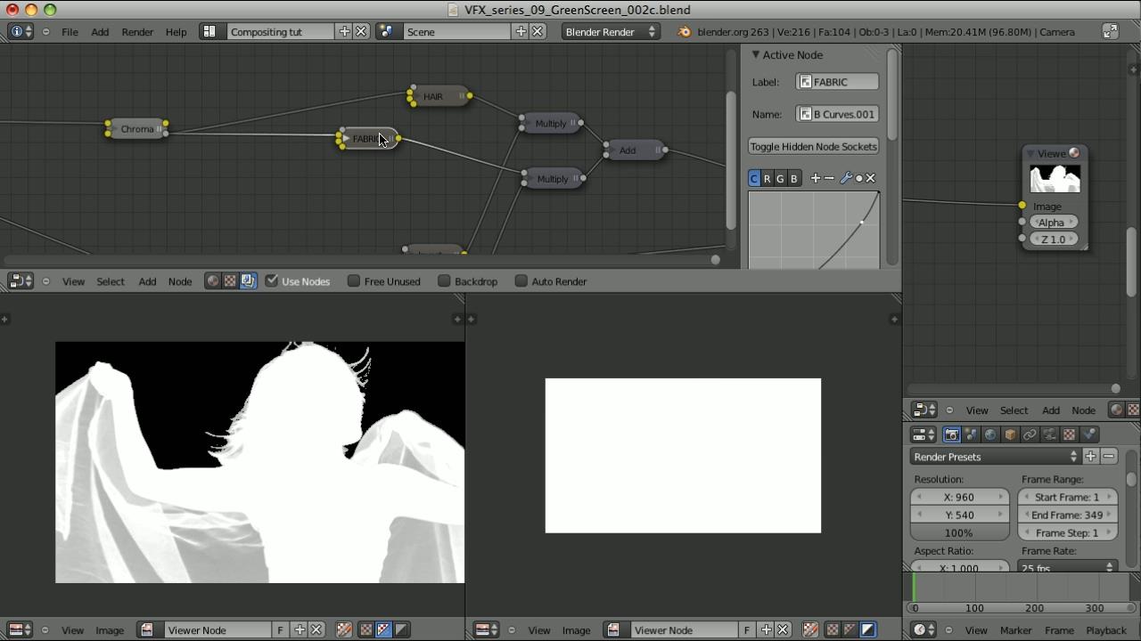Zoom out curve view with minus icon
This screenshot has width=1141, height=641.
pos(829,178)
